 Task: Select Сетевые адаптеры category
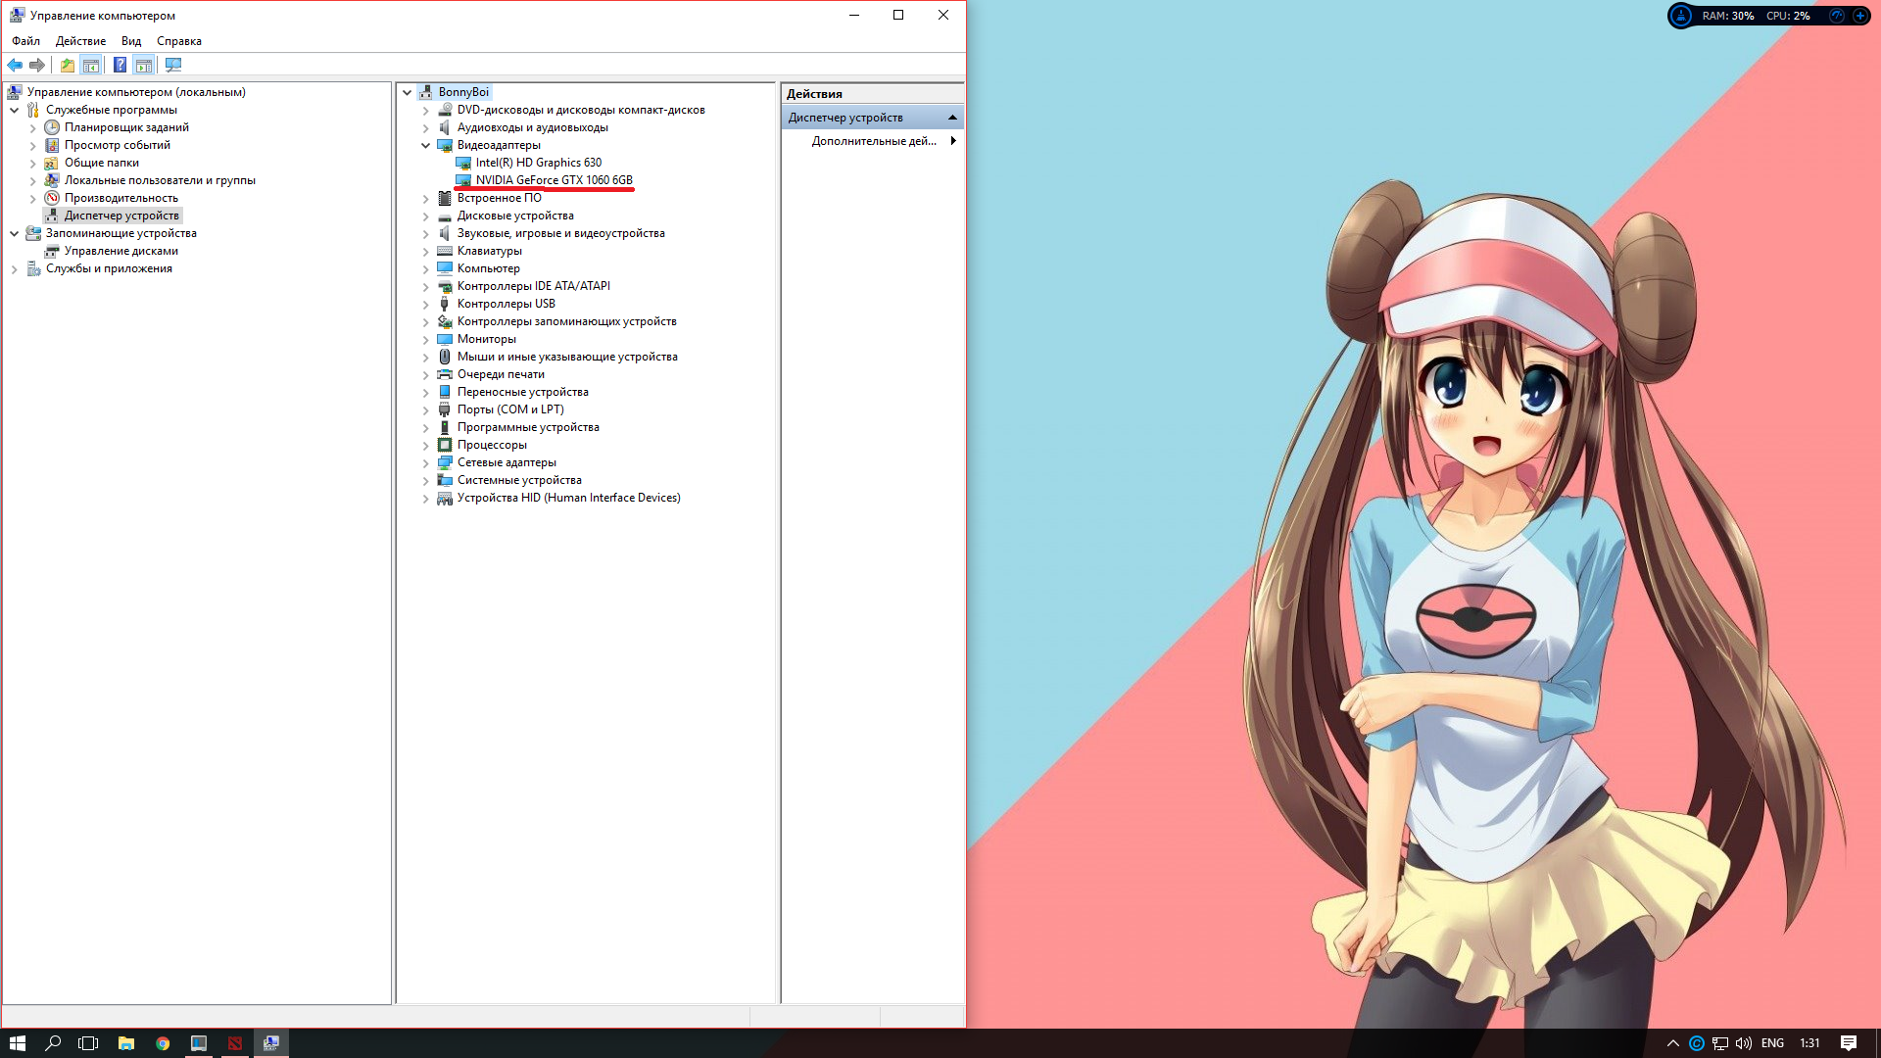click(506, 462)
